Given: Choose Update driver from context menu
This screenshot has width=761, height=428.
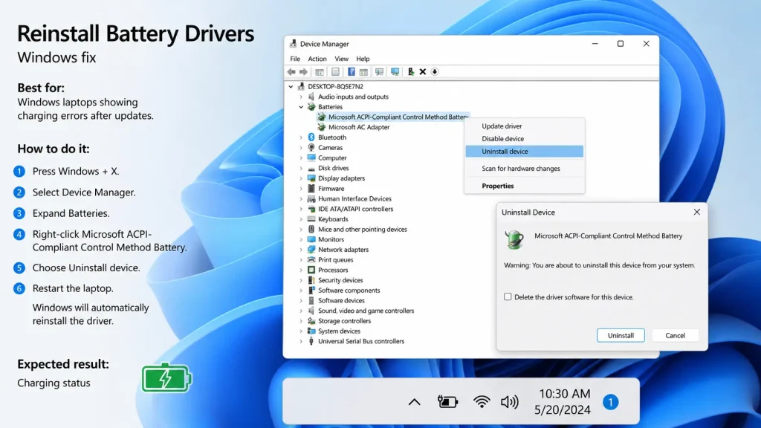Looking at the screenshot, I should pyautogui.click(x=524, y=126).
